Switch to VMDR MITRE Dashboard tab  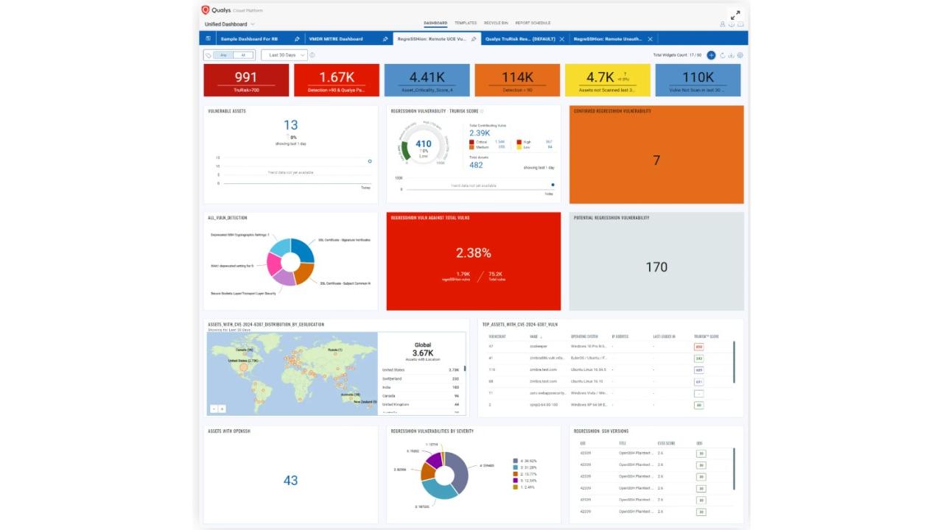tap(336, 39)
